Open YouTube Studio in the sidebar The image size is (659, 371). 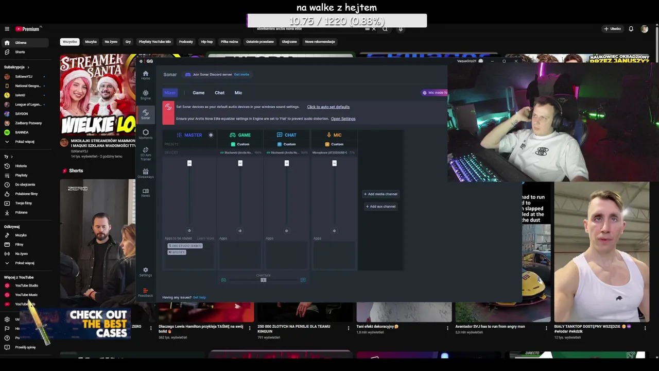click(25, 285)
